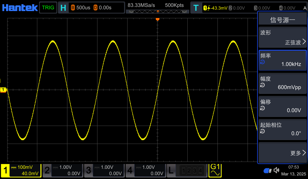
Task: Open the trigger T settings icon
Action: pyautogui.click(x=196, y=8)
